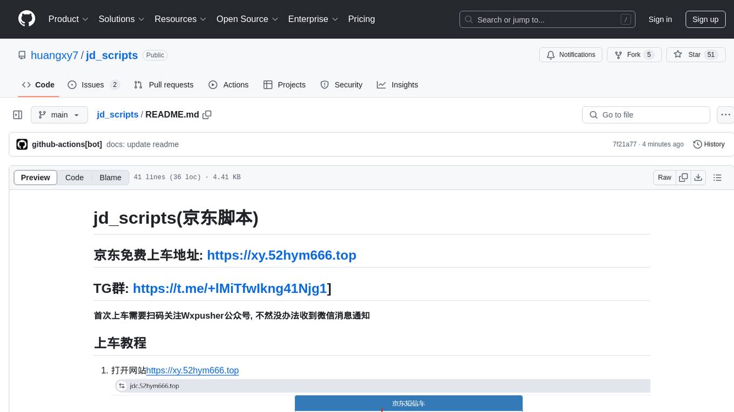Image resolution: width=734 pixels, height=412 pixels.
Task: Select the Code view toggle
Action: tap(74, 177)
